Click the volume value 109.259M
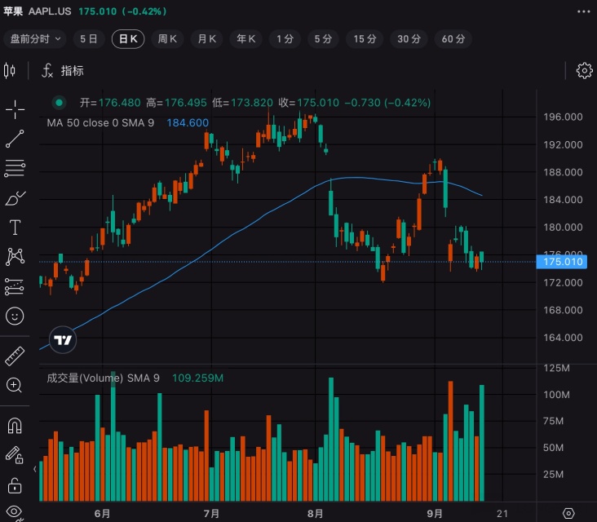The width and height of the screenshot is (597, 522). [x=197, y=378]
